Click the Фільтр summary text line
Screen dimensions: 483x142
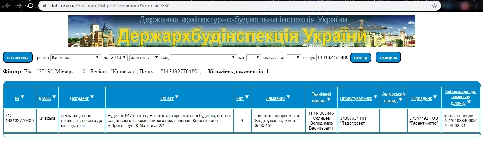[x=102, y=72]
